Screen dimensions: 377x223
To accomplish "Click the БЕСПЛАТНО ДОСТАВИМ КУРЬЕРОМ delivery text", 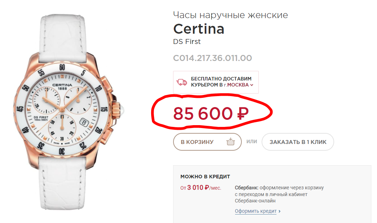I will (221, 79).
